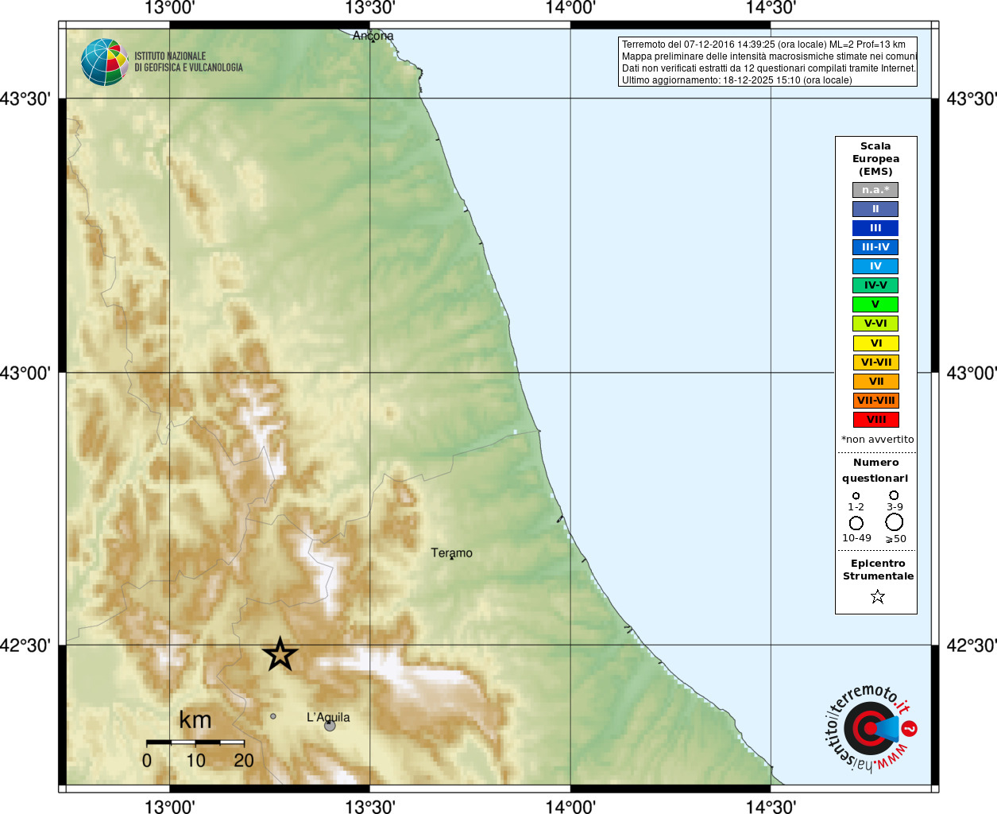Click the top axis label 14°00'
The width and height of the screenshot is (997, 814).
click(x=570, y=8)
